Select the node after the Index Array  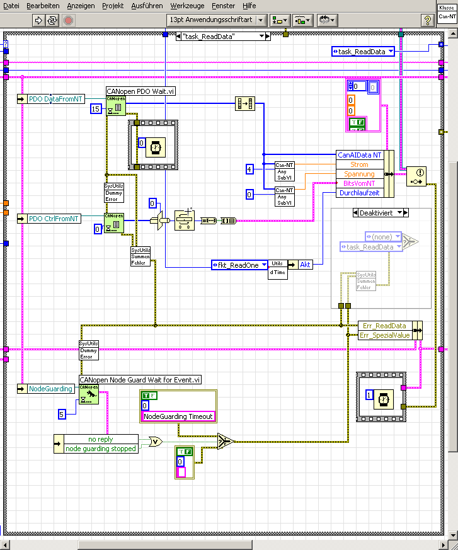185,221
